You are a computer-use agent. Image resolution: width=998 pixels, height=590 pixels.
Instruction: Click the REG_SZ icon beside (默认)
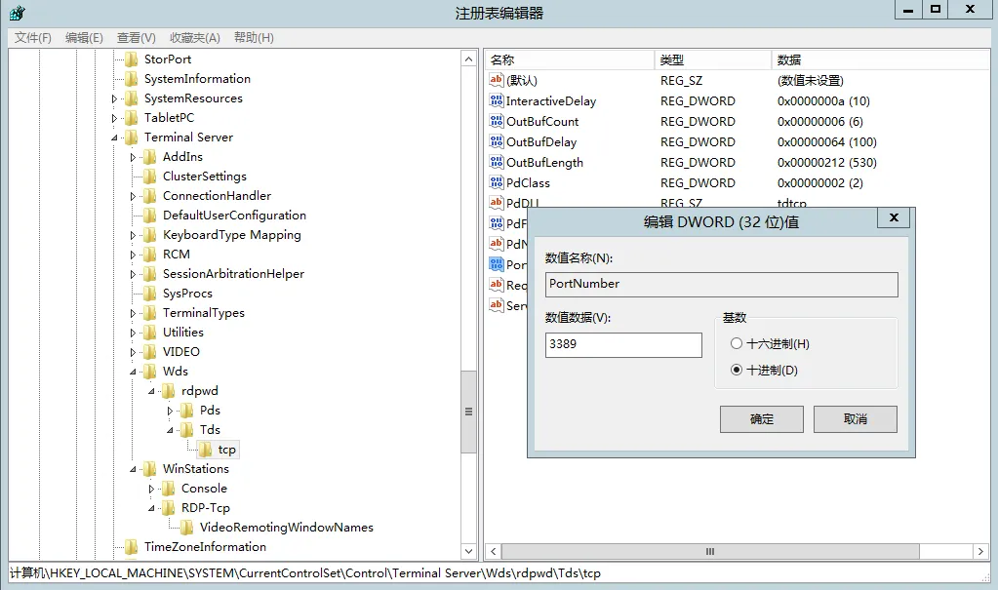495,80
